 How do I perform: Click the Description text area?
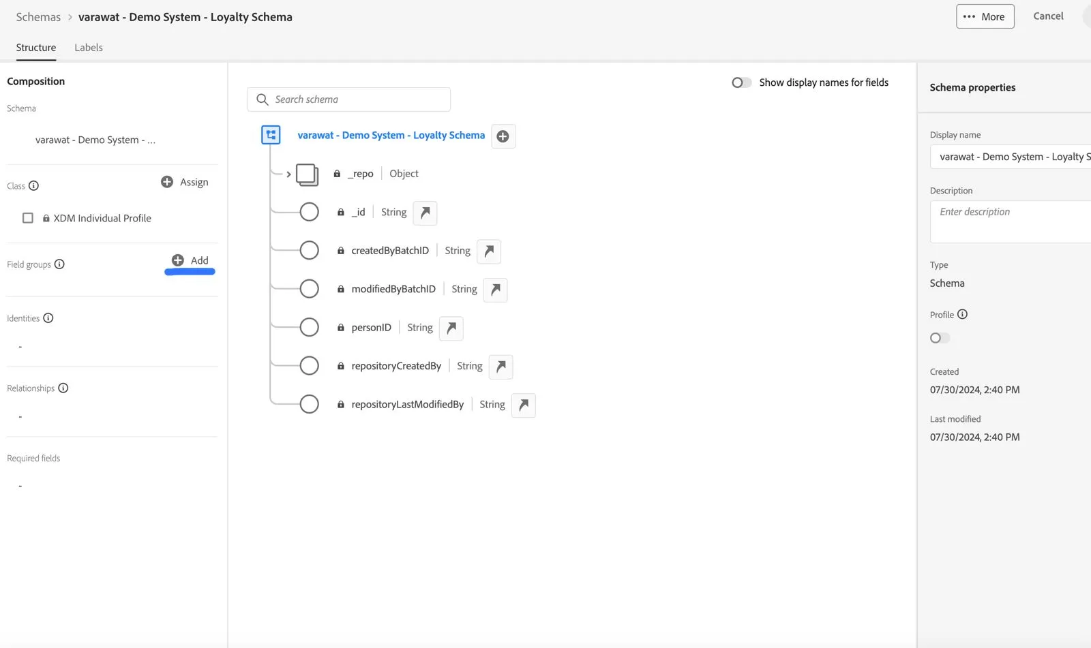(1011, 221)
